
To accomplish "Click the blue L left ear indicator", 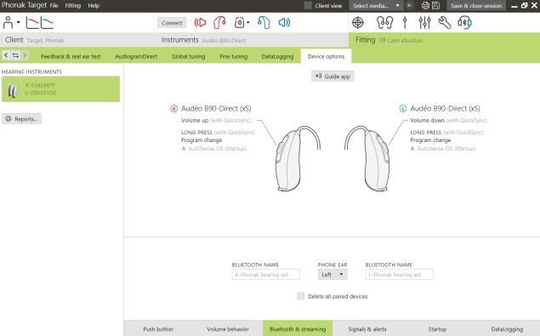I will click(x=403, y=109).
